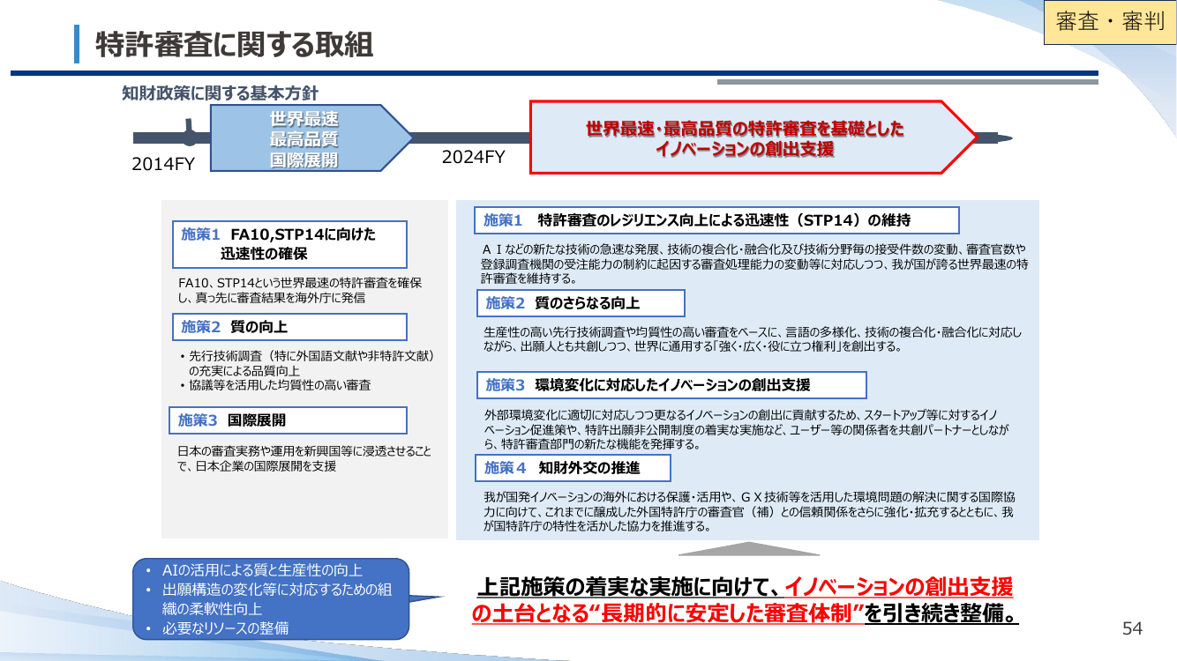Click the paragraph starting 外部環境変化に適切に対応
Viewport: 1177px width, 661px height.
tap(746, 429)
